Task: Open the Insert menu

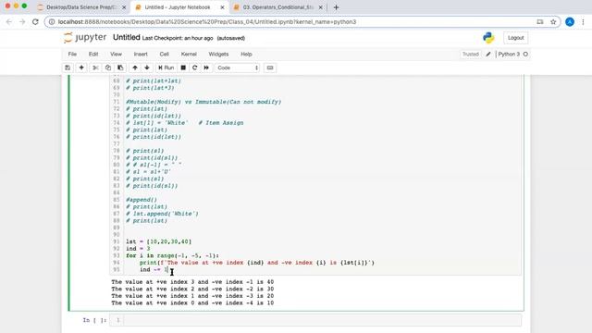Action: click(x=141, y=54)
